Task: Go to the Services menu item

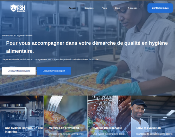Action: (x=89, y=8)
